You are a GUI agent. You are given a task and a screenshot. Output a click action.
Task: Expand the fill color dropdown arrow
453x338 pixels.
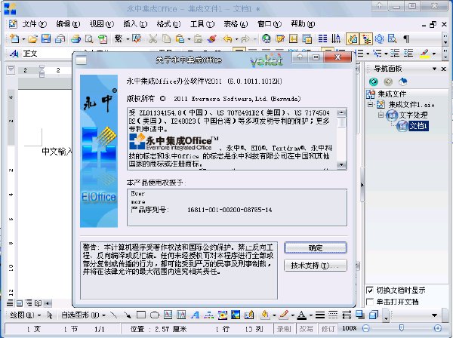[274, 315]
